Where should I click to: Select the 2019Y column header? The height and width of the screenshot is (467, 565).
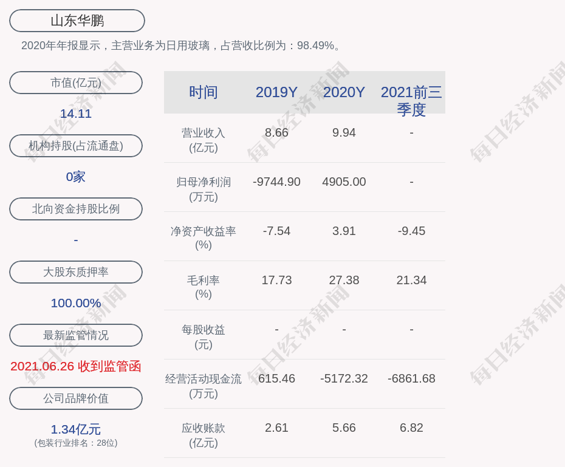276,92
